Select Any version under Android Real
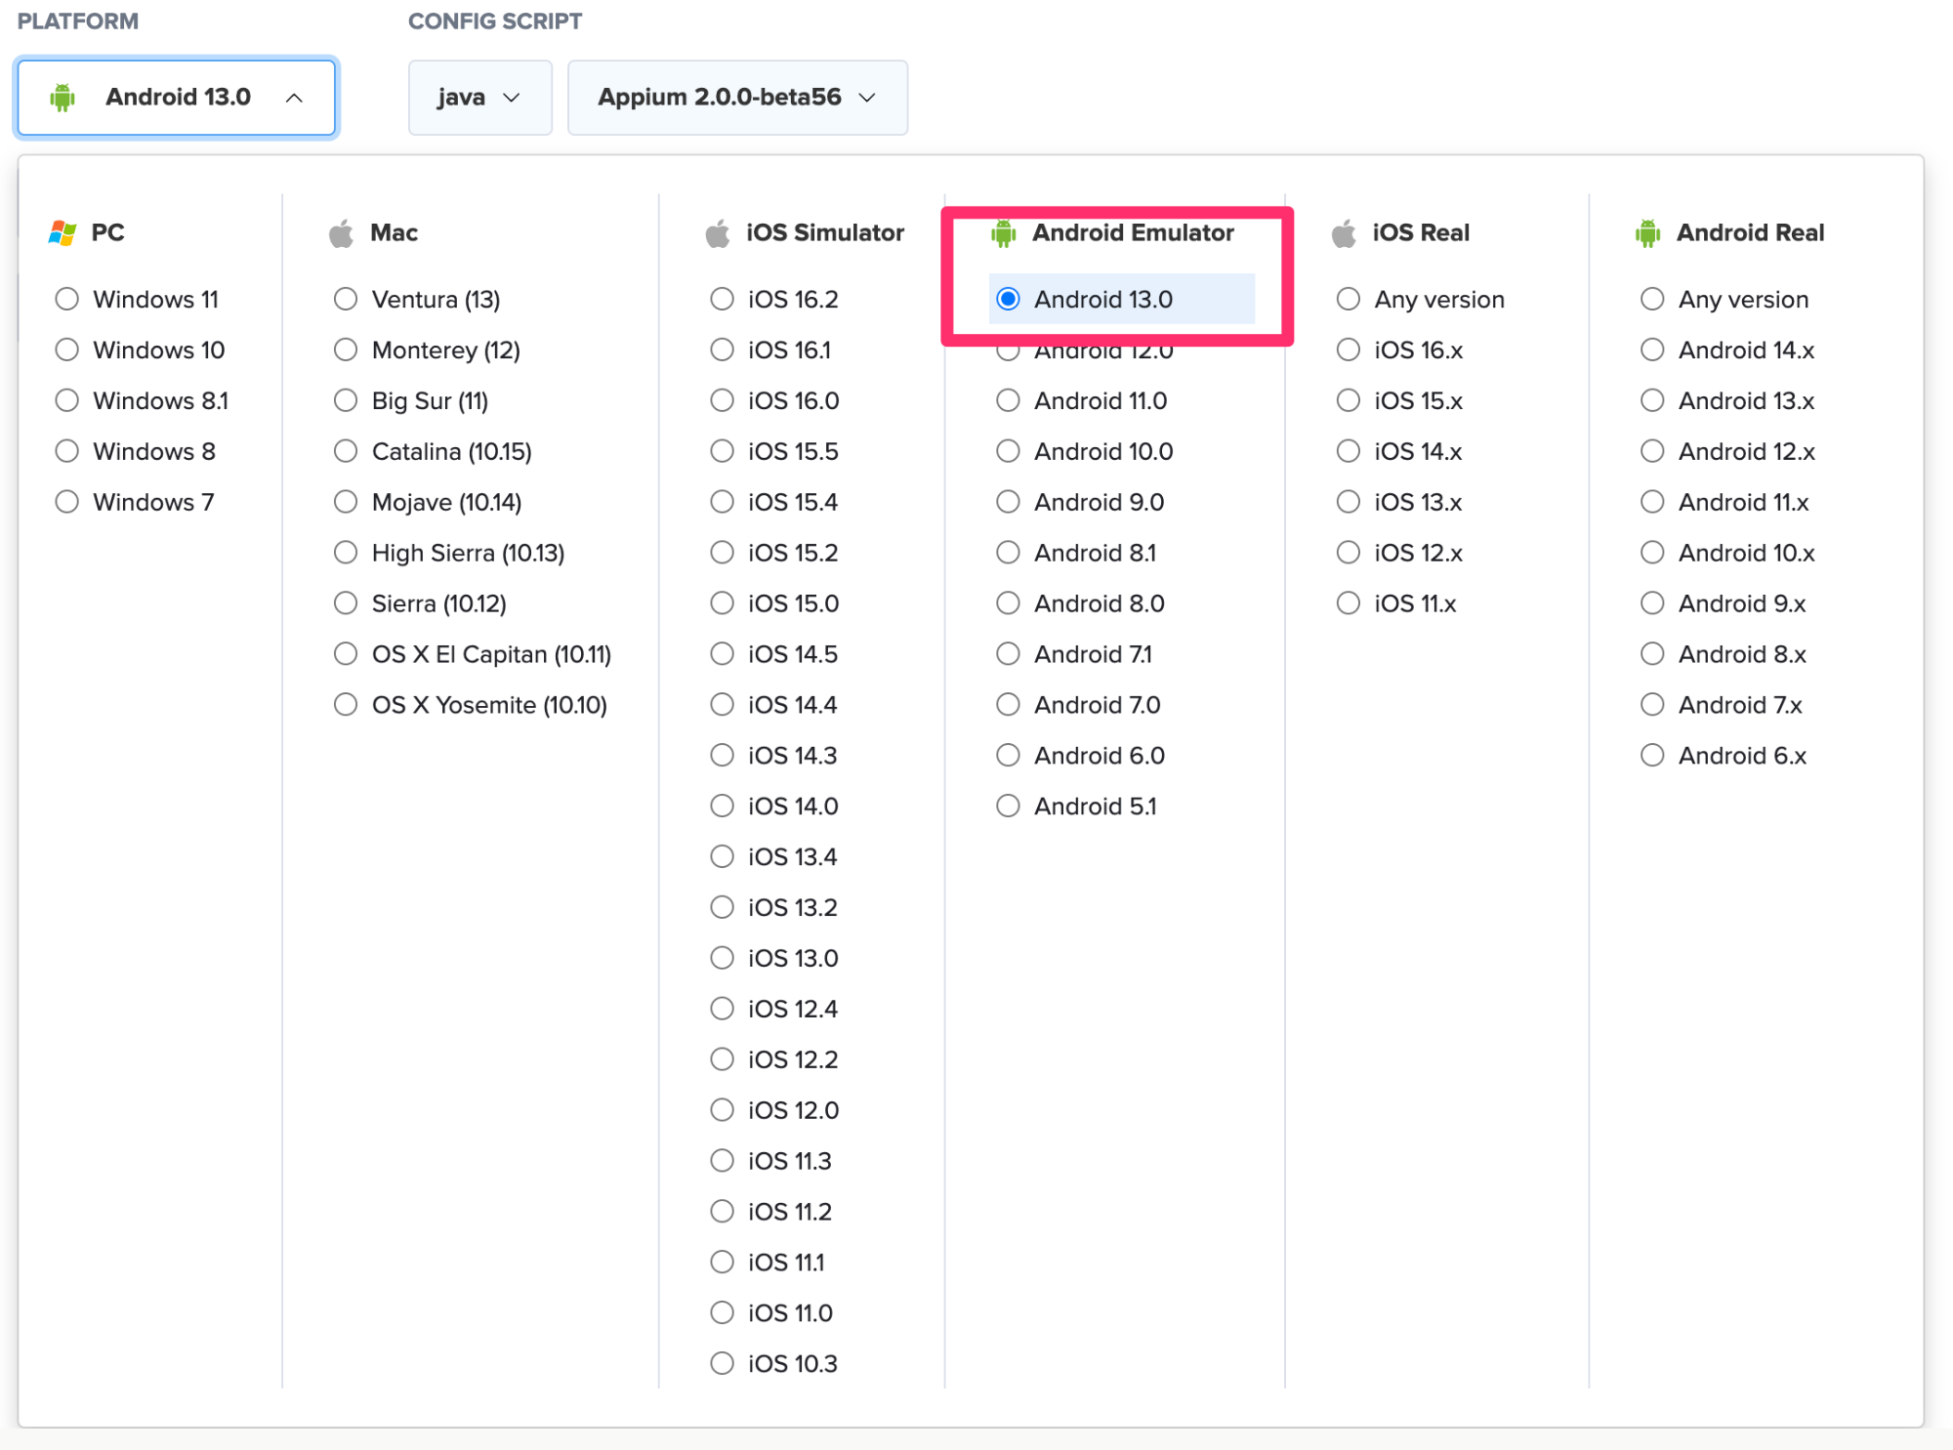 (x=1724, y=299)
